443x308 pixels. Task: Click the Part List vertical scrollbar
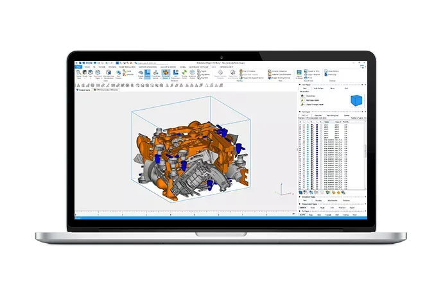tap(365, 151)
